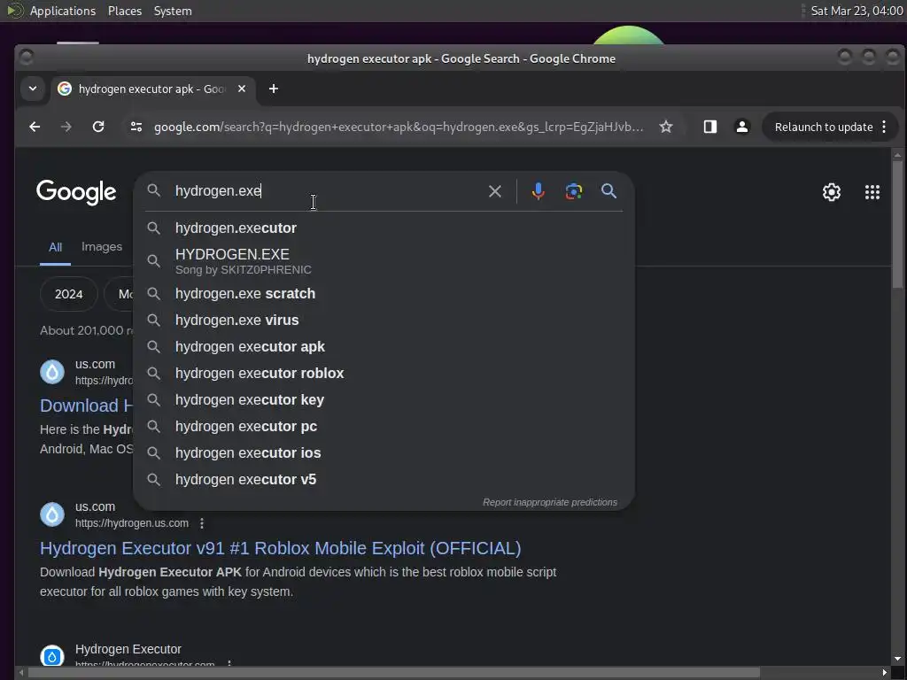The width and height of the screenshot is (907, 680).
Task: Click the Hydrogen Executor site name
Action: pyautogui.click(x=128, y=649)
